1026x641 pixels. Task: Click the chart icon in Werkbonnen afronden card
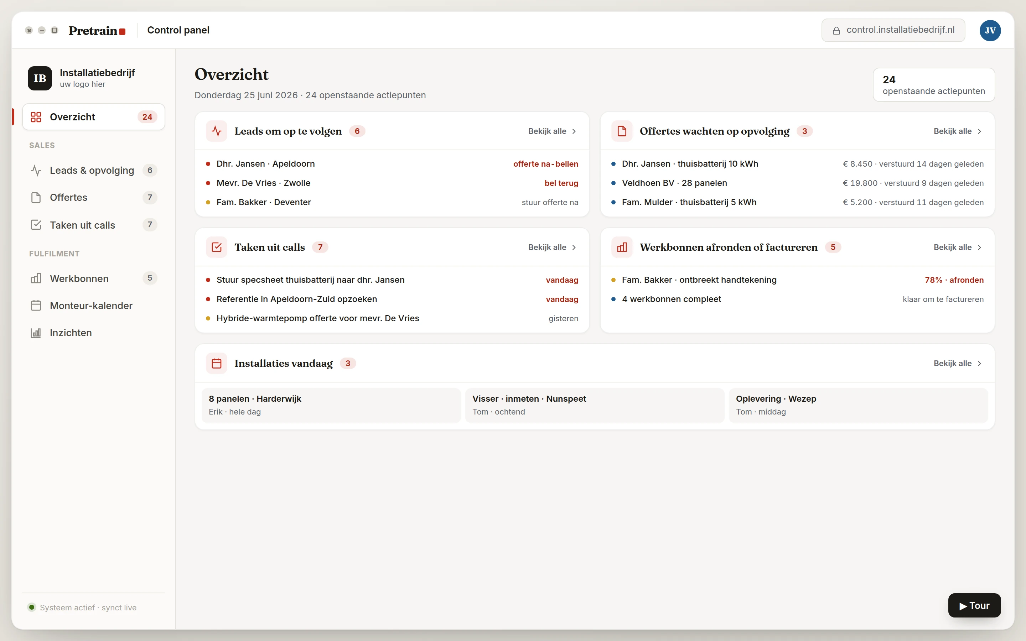[622, 247]
